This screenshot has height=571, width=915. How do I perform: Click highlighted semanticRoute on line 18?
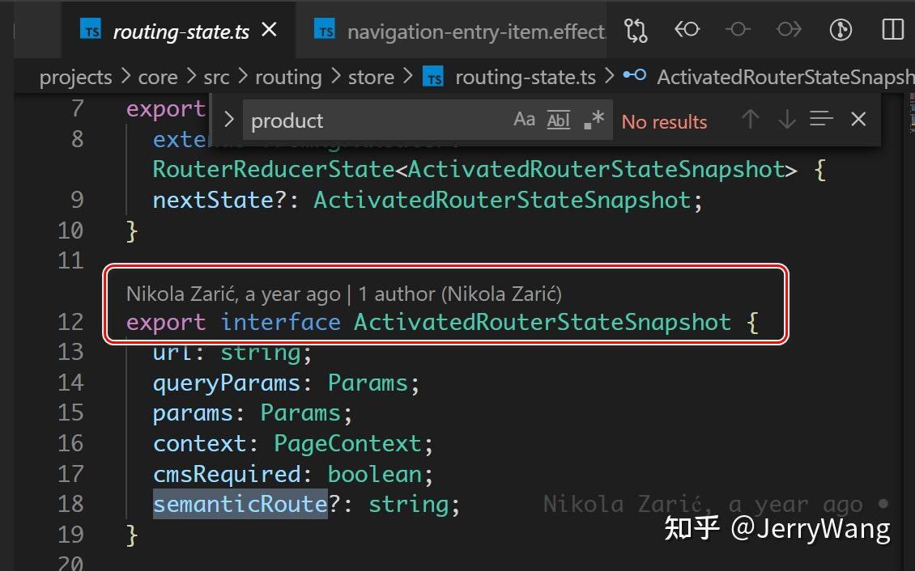[240, 504]
